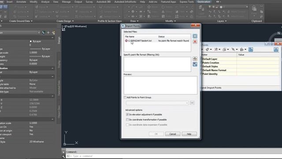Click the Select Objects icon in Properties palette
This screenshot has width=282, height=159.
coord(48,33)
